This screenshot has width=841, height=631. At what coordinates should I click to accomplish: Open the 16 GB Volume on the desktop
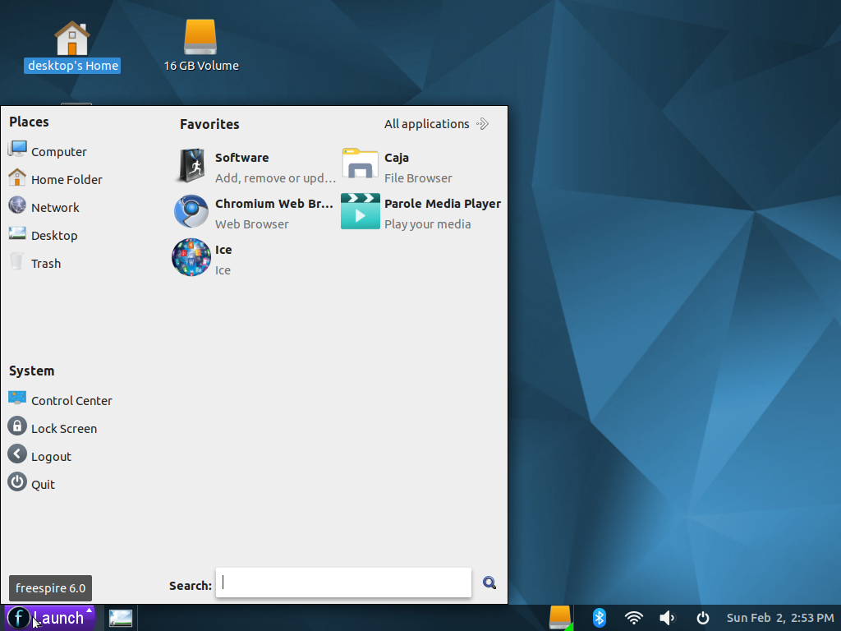point(200,38)
